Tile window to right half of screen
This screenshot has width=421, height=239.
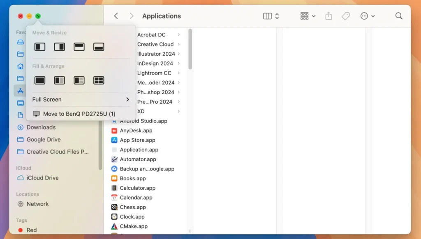pyautogui.click(x=59, y=47)
